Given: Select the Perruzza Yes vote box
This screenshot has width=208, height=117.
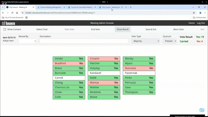Looking at the screenshot, I should click(x=139, y=83).
